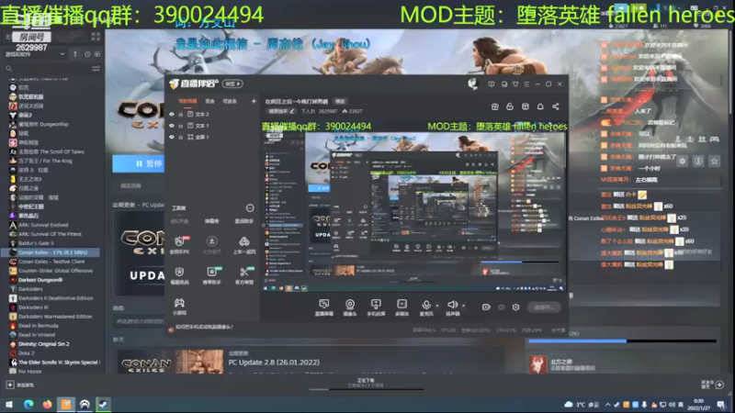Click the record video icon beside settings
This screenshot has height=413, width=735.
pyautogui.click(x=486, y=307)
